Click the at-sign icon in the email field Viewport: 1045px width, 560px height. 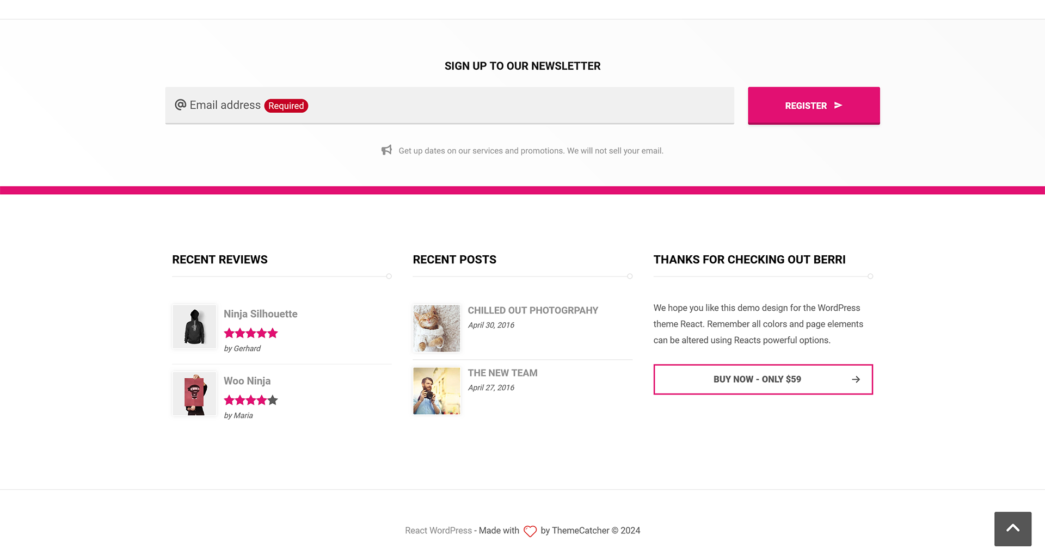point(180,105)
